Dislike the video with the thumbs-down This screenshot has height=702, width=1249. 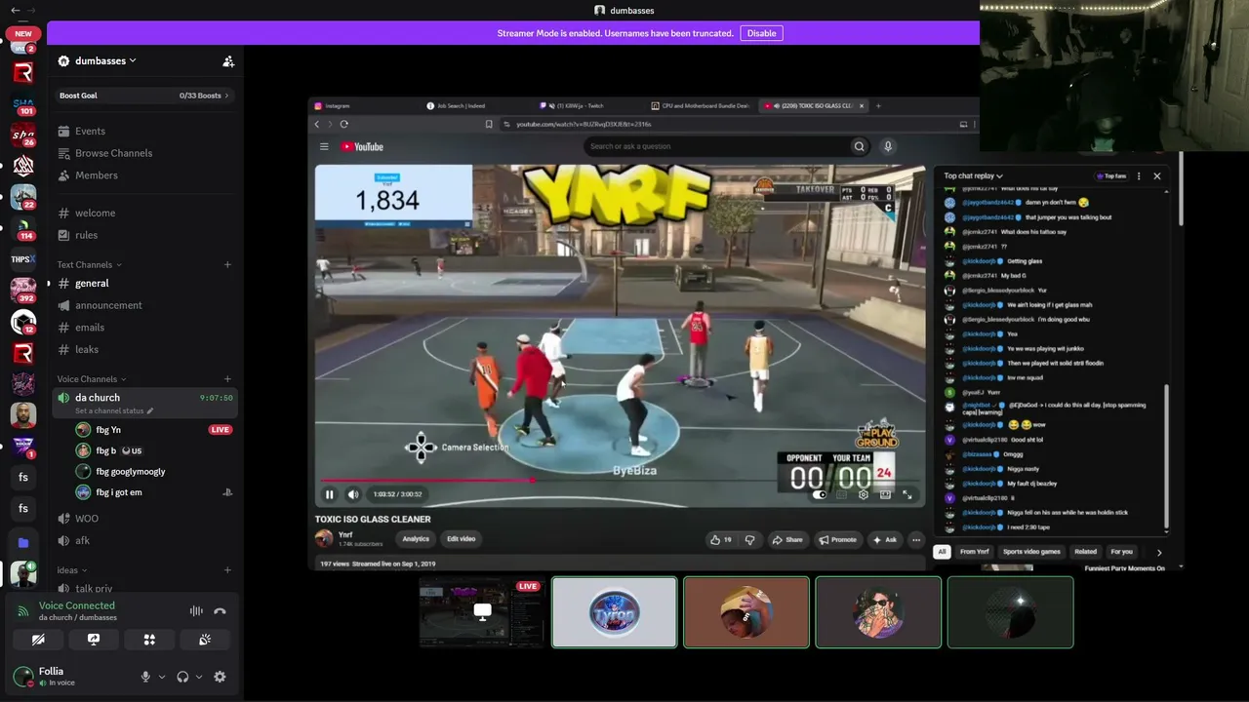point(749,539)
